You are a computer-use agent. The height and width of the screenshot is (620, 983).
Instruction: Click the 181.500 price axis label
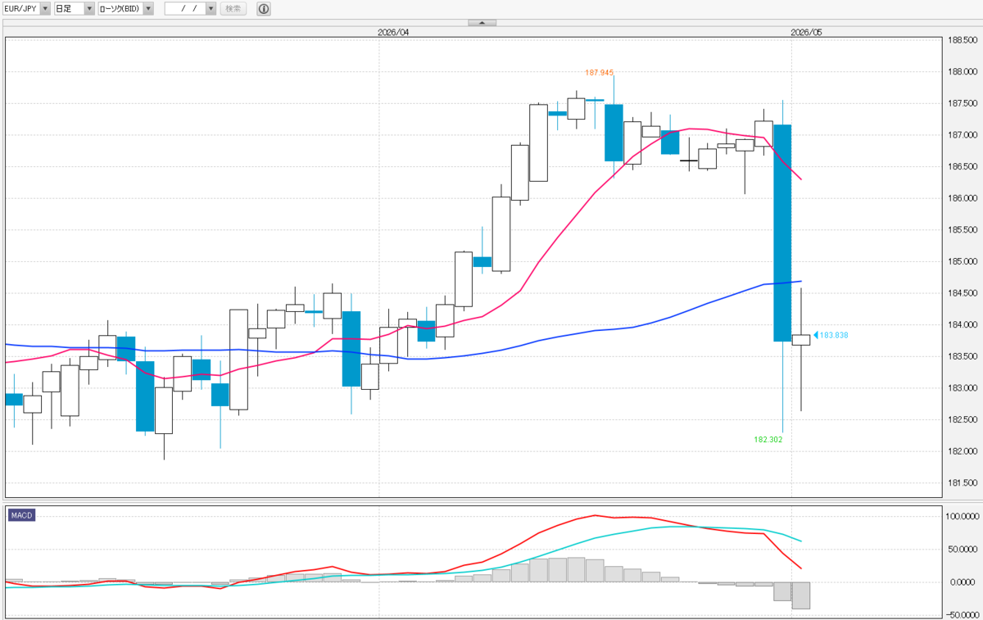tap(962, 483)
